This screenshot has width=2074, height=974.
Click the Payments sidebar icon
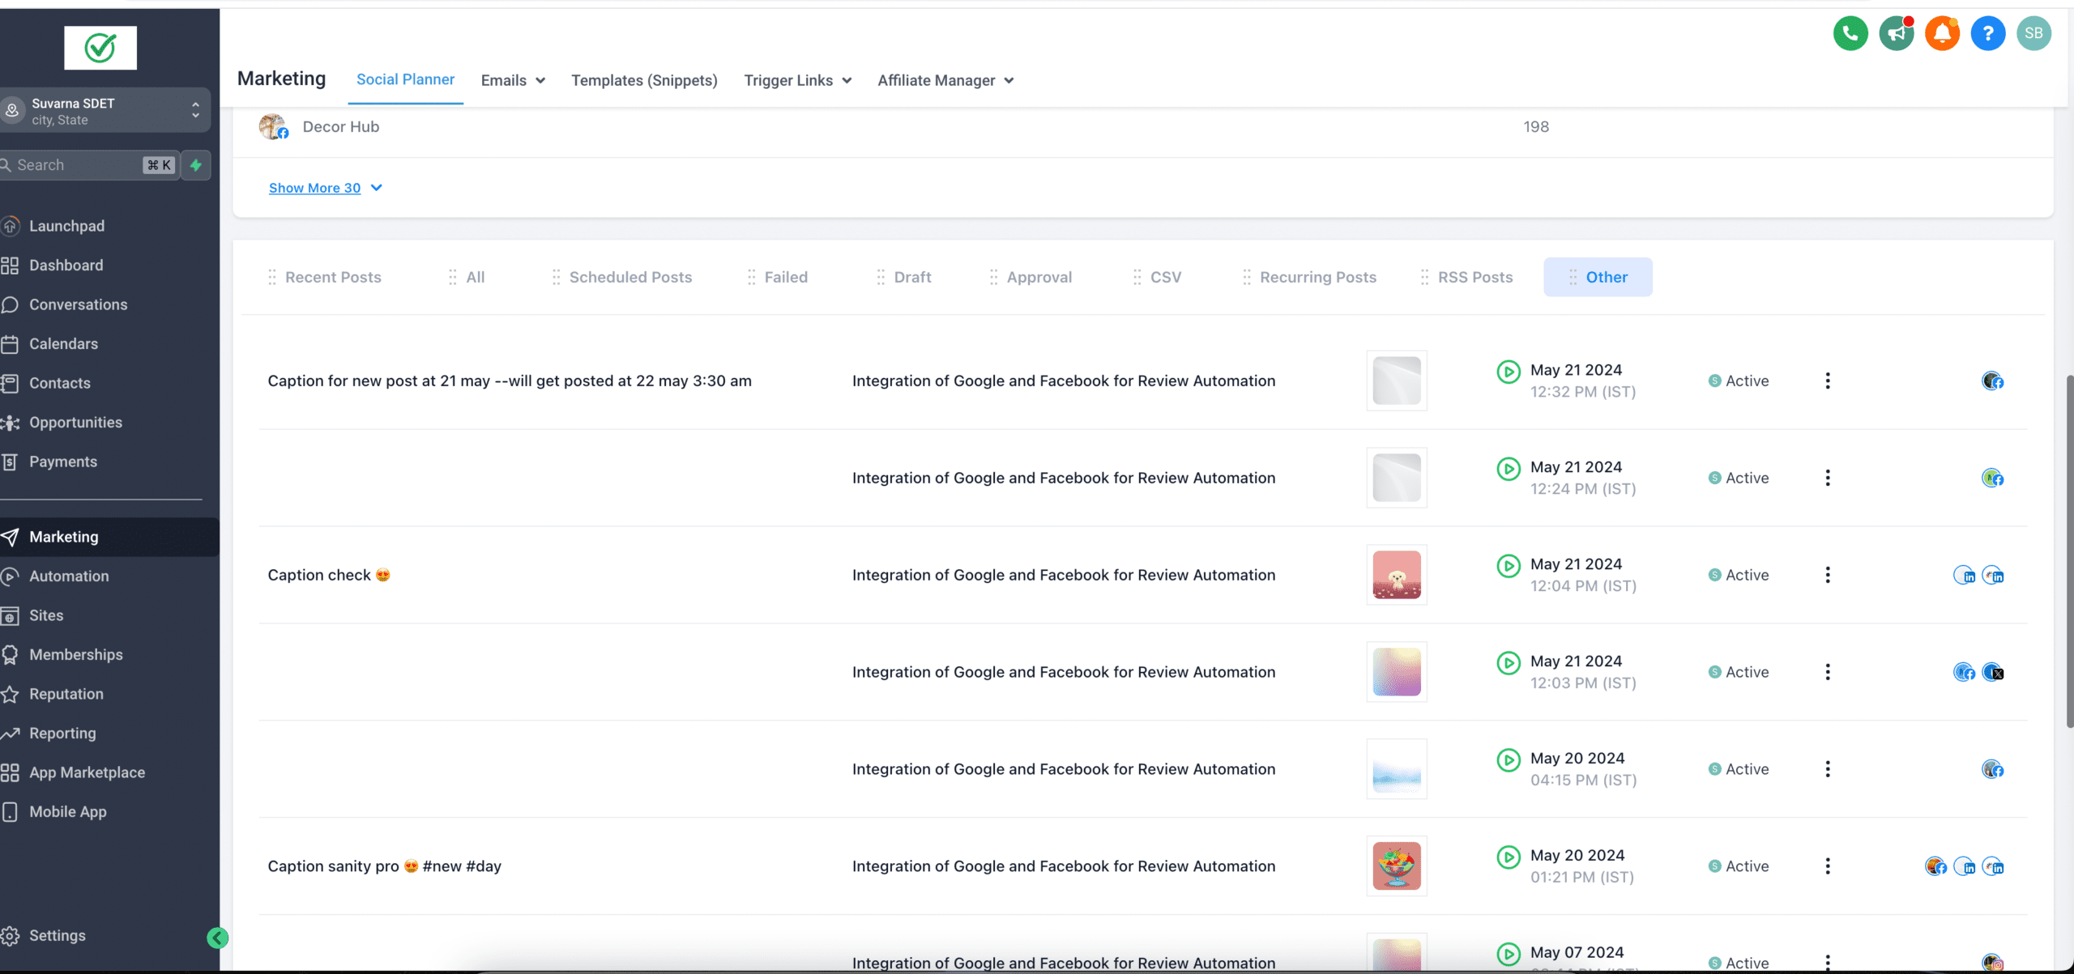(x=10, y=461)
